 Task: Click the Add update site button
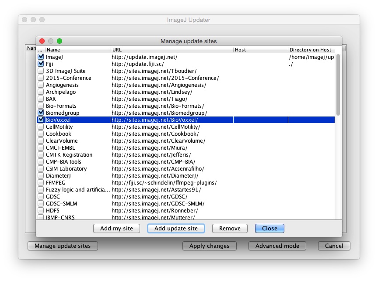(x=176, y=228)
